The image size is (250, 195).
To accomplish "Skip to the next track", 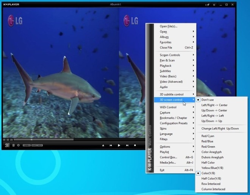I will [127, 145].
